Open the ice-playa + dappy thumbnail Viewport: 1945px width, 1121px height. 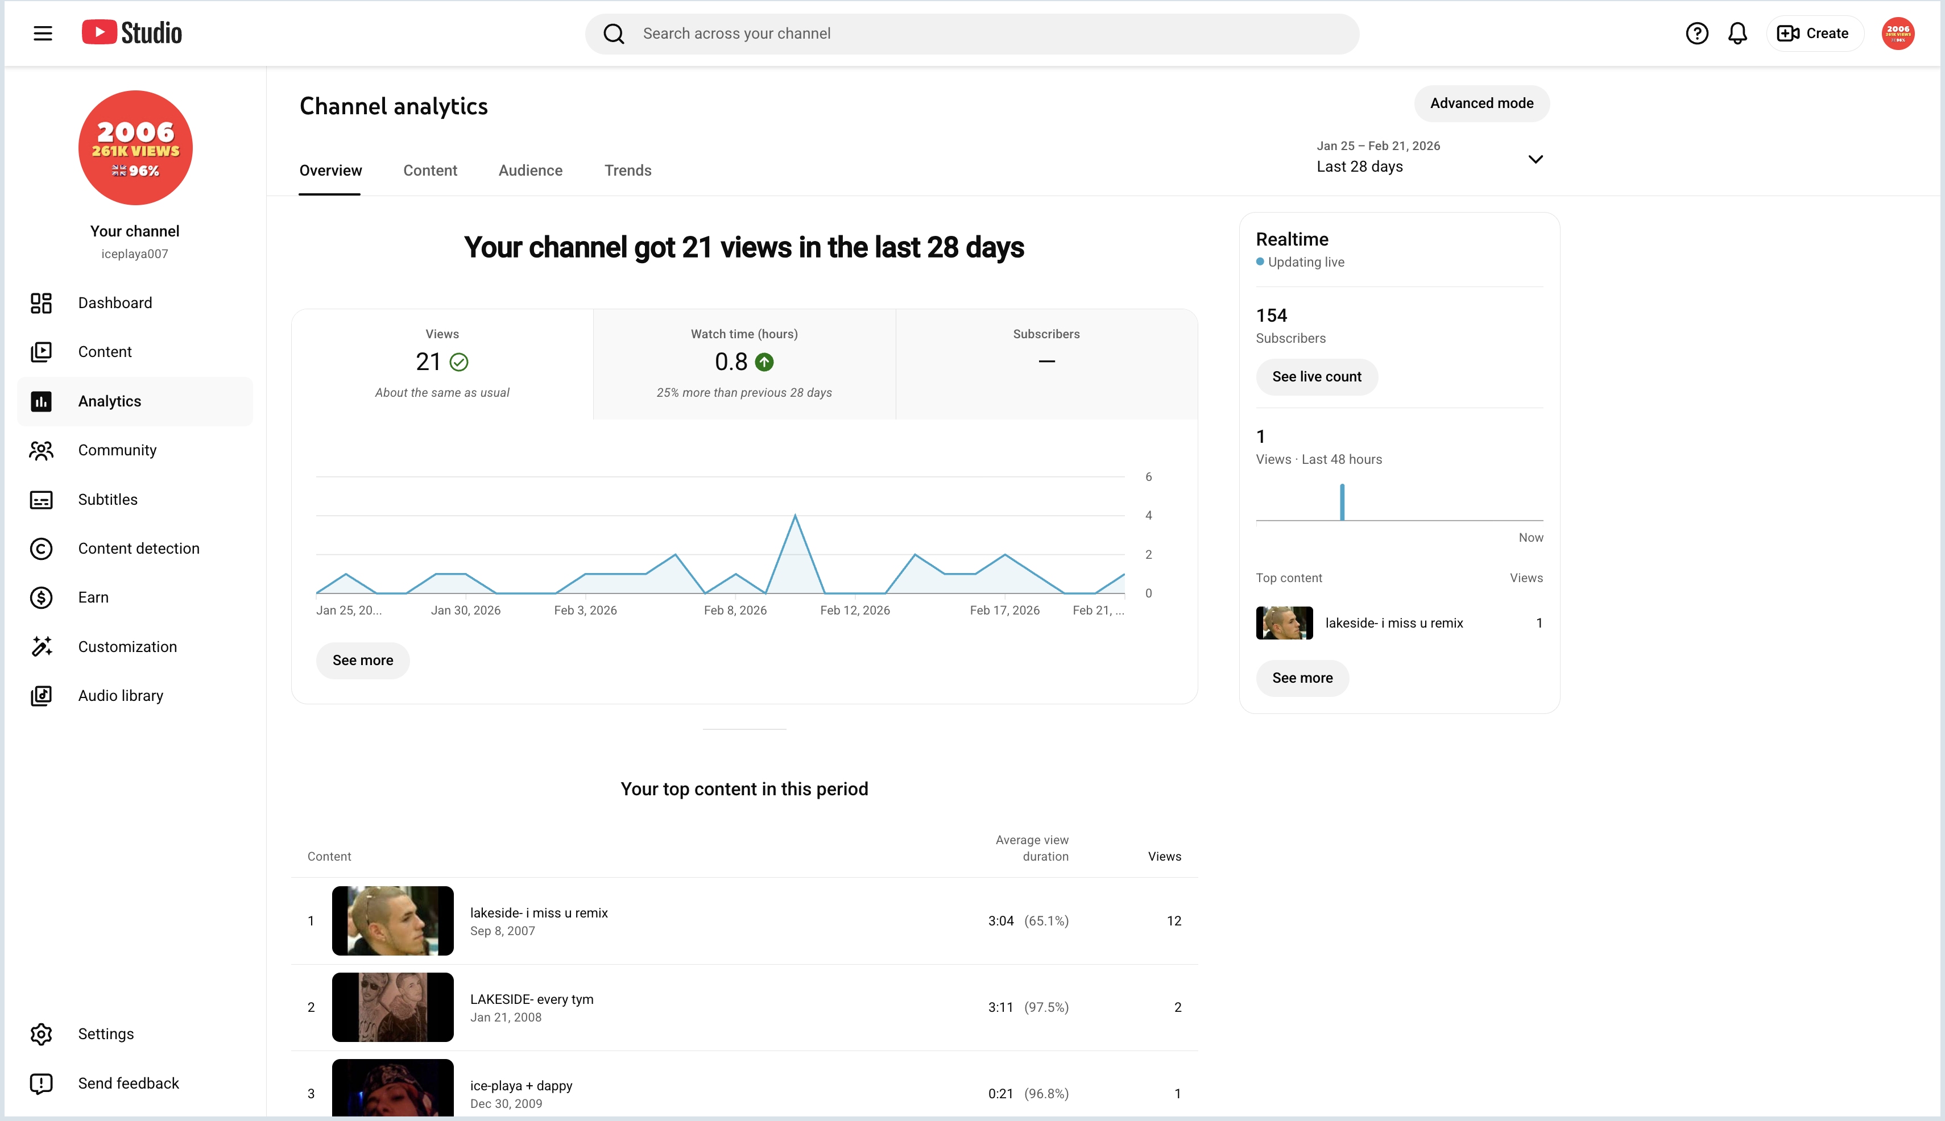[393, 1089]
